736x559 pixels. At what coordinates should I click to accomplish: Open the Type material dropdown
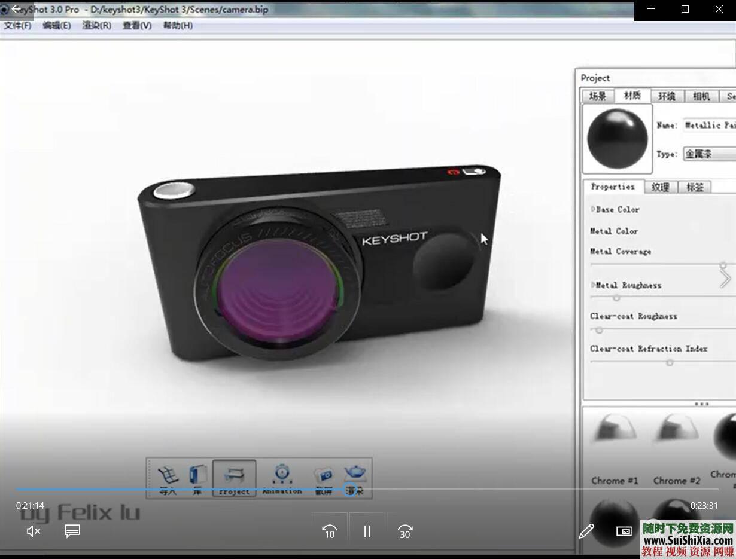click(x=709, y=154)
